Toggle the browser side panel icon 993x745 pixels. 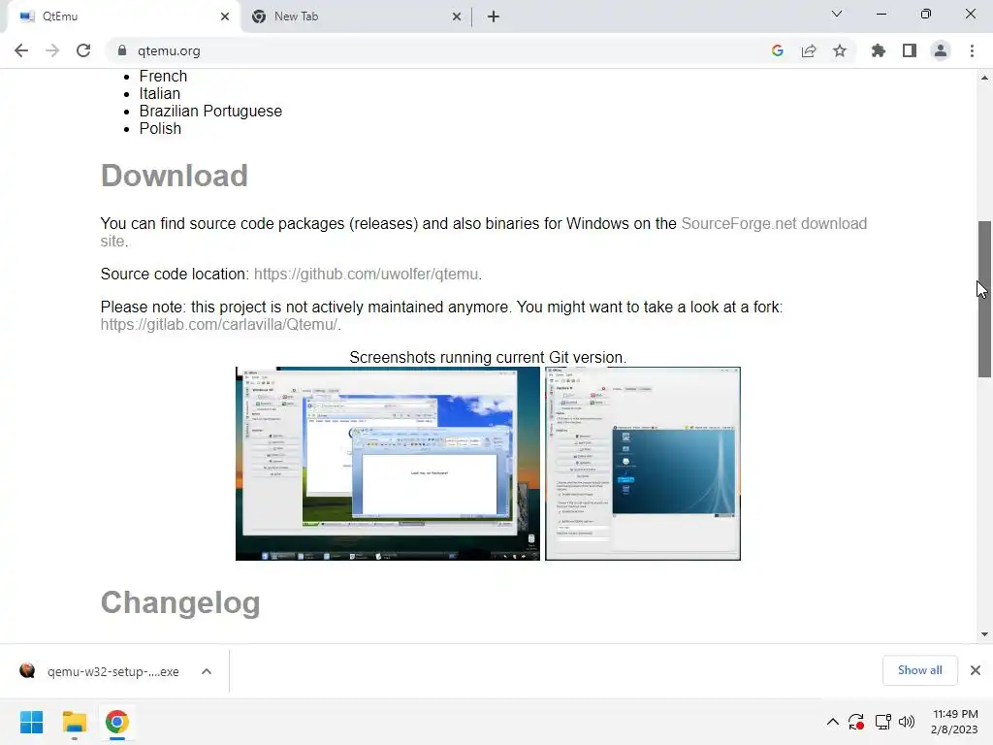coord(910,50)
